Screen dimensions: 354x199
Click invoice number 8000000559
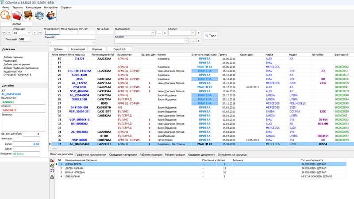[x=342, y=140]
